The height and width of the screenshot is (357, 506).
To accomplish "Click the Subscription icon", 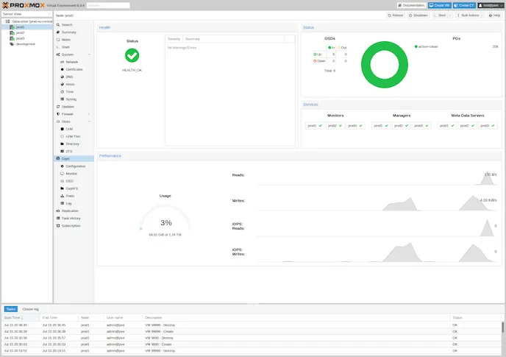I will 58,226.
